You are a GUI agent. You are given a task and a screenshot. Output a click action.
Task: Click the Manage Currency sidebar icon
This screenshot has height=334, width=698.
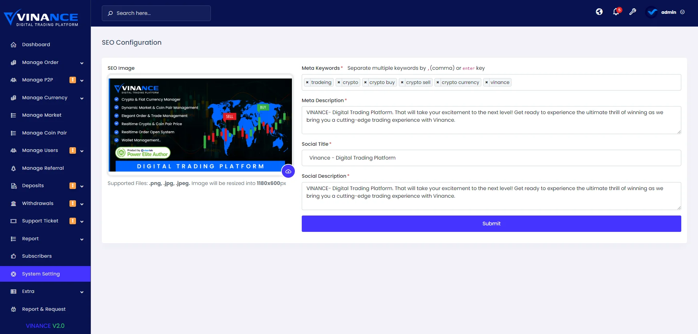[x=13, y=98]
